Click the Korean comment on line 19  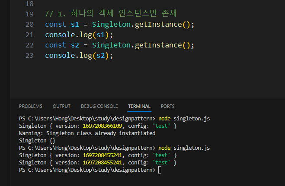click(x=111, y=14)
